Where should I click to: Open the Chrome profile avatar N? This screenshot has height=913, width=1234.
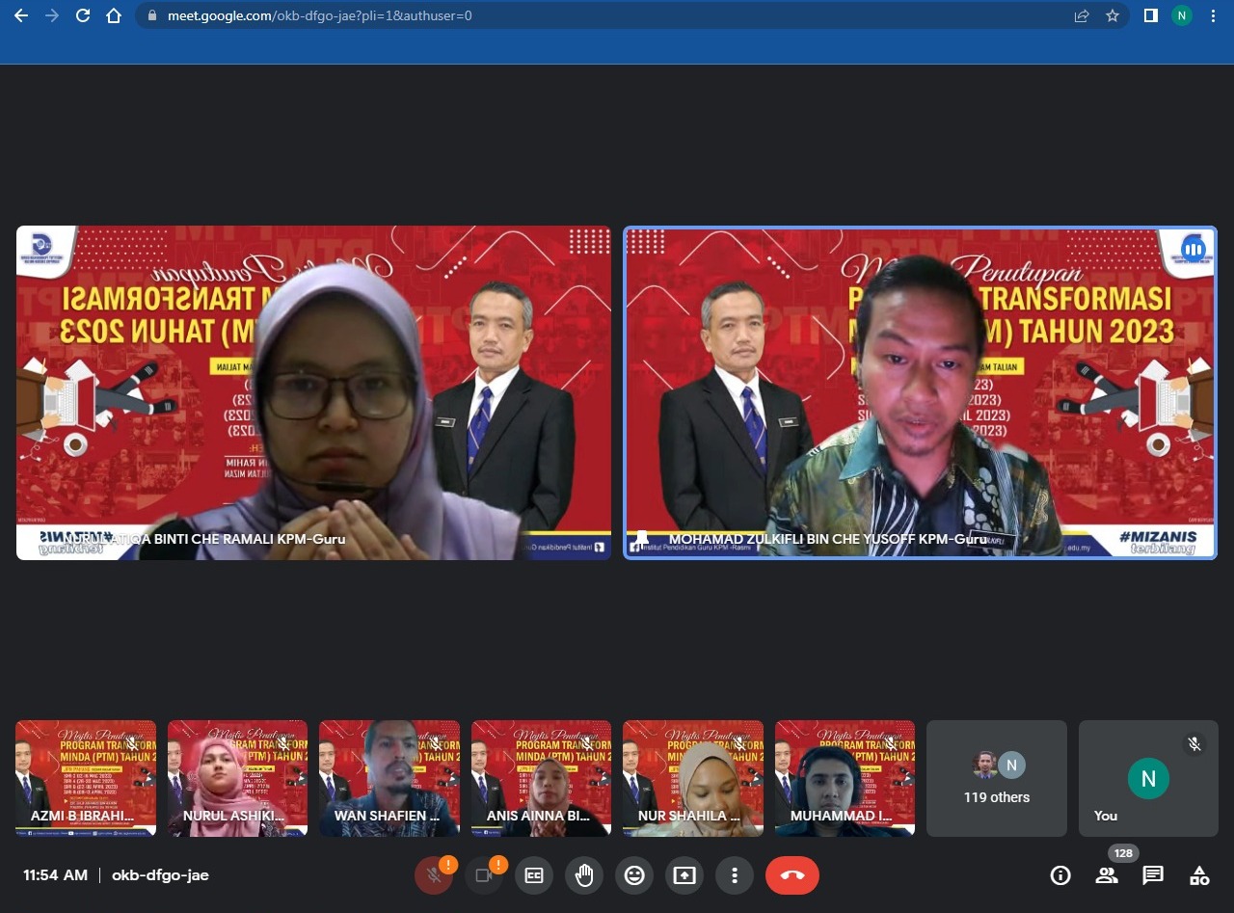[x=1182, y=15]
